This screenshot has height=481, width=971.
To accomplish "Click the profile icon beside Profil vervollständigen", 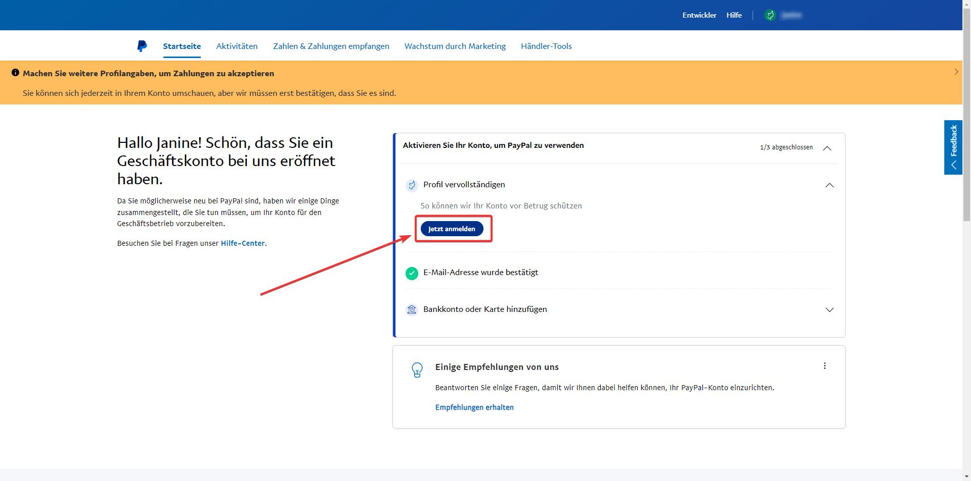I will [412, 185].
